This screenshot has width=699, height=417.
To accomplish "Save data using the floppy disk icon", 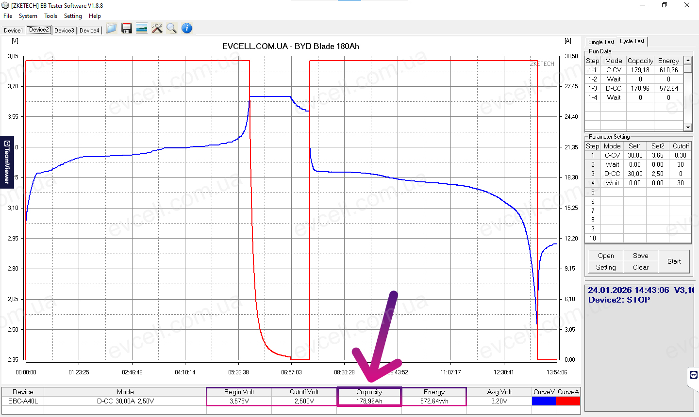I will coord(127,29).
